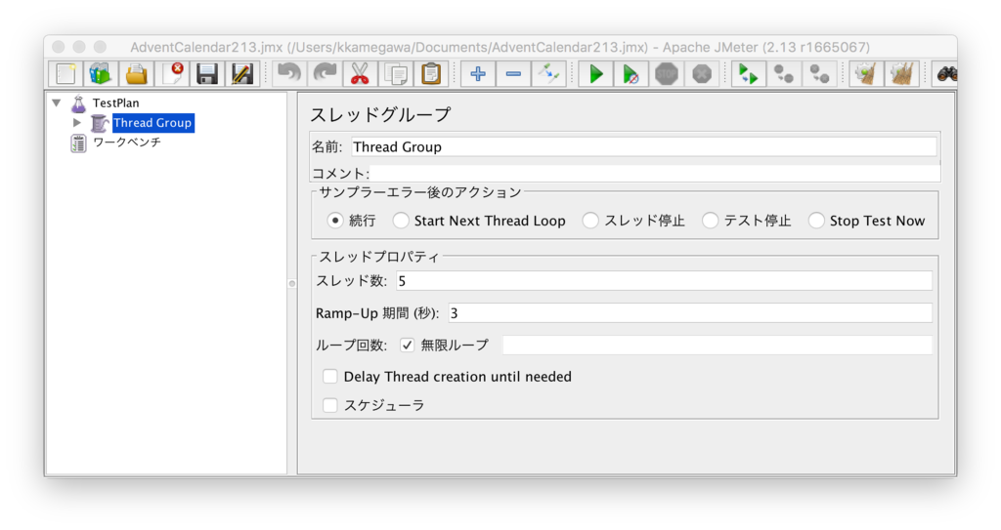Click the Search binoculars icon
Image resolution: width=1001 pixels, height=530 pixels.
945,74
